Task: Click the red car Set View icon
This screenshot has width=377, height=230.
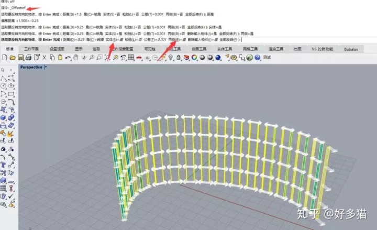Action: (x=139, y=58)
